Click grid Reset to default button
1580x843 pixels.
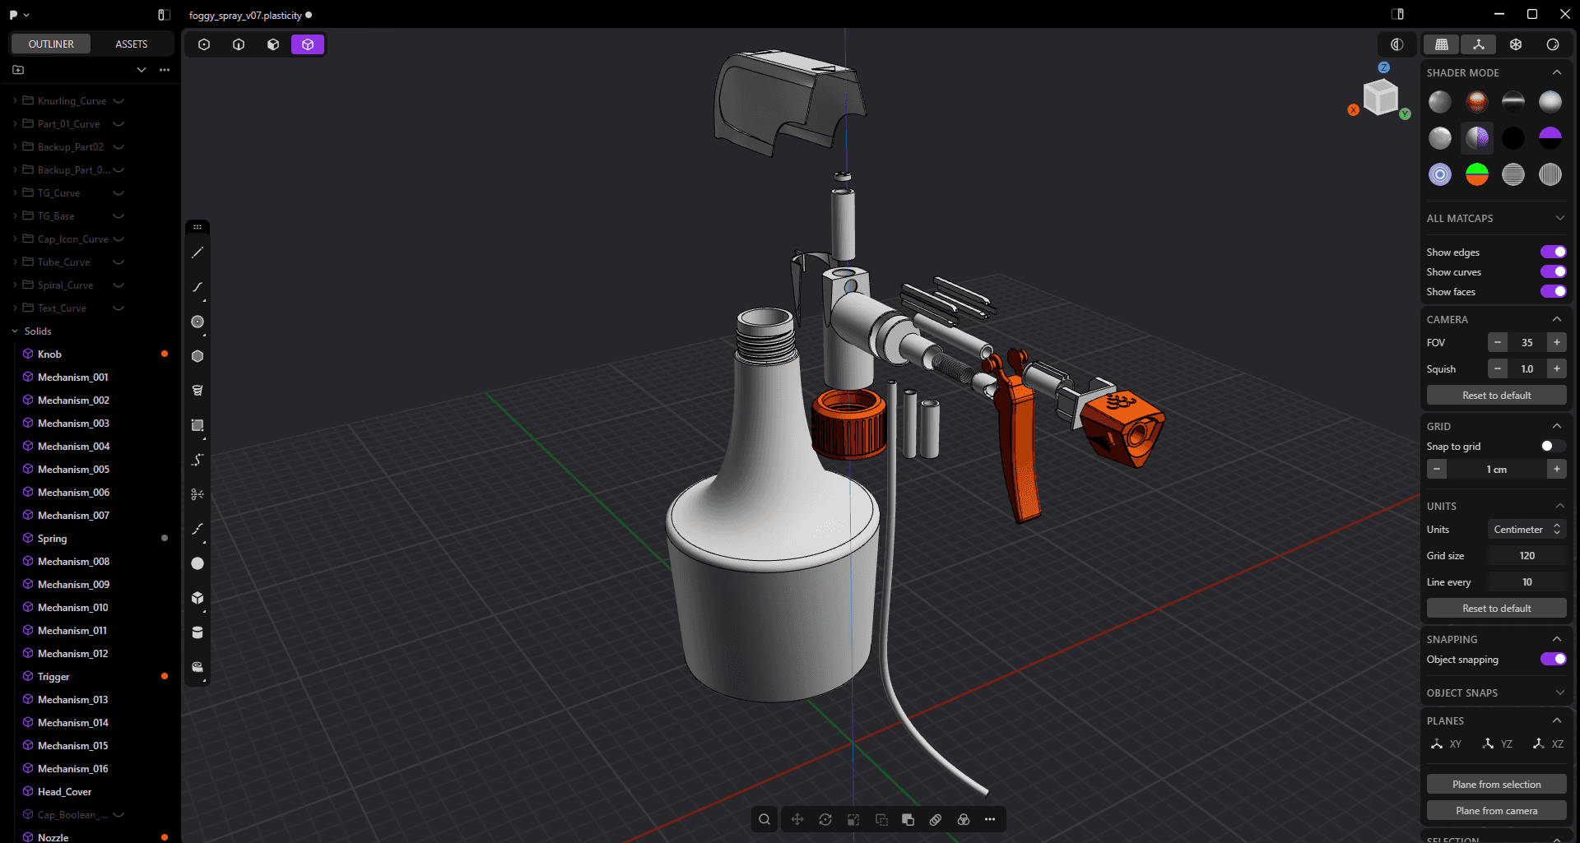1496,608
